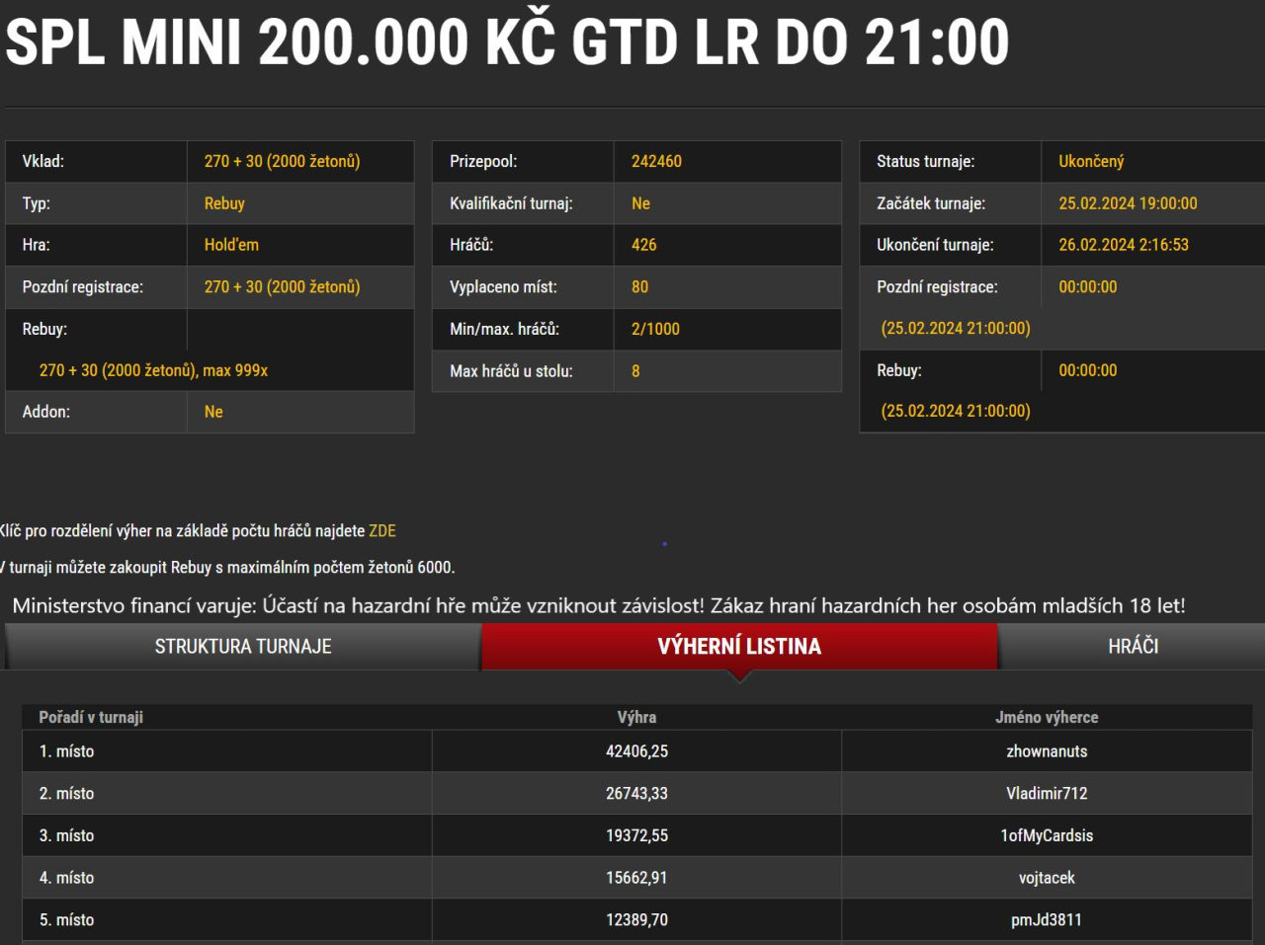Click the 'Výhra' column header
The height and width of the screenshot is (945, 1265).
[636, 718]
